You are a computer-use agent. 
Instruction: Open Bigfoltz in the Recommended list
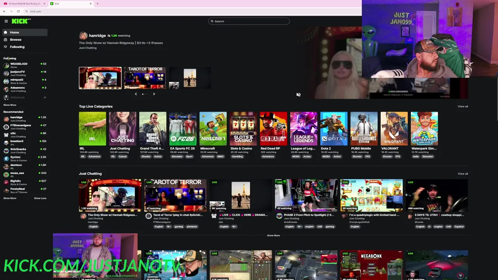click(25, 182)
